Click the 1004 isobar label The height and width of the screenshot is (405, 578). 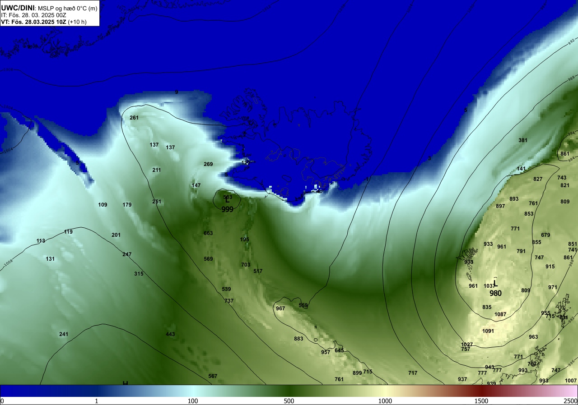(x=8, y=150)
